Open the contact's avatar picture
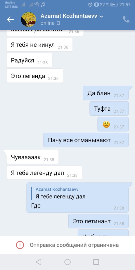This screenshot has width=135, height=270. coord(28,19)
